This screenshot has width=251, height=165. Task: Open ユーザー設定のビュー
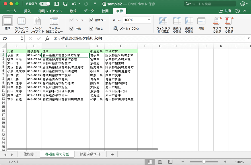[55, 24]
